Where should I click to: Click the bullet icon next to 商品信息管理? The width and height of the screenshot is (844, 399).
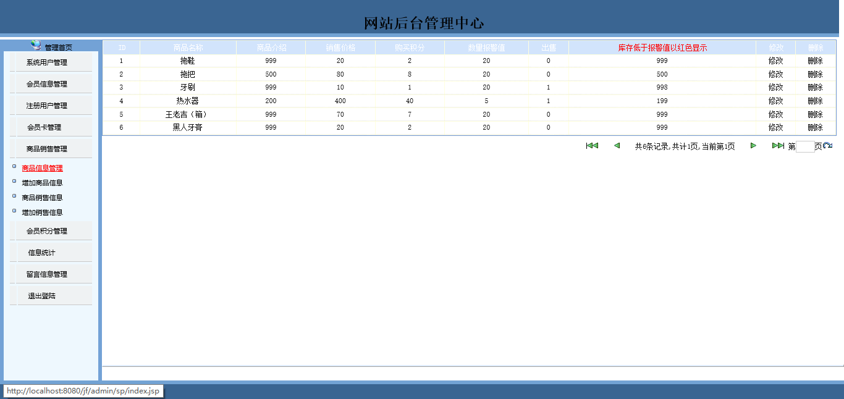pyautogui.click(x=14, y=166)
